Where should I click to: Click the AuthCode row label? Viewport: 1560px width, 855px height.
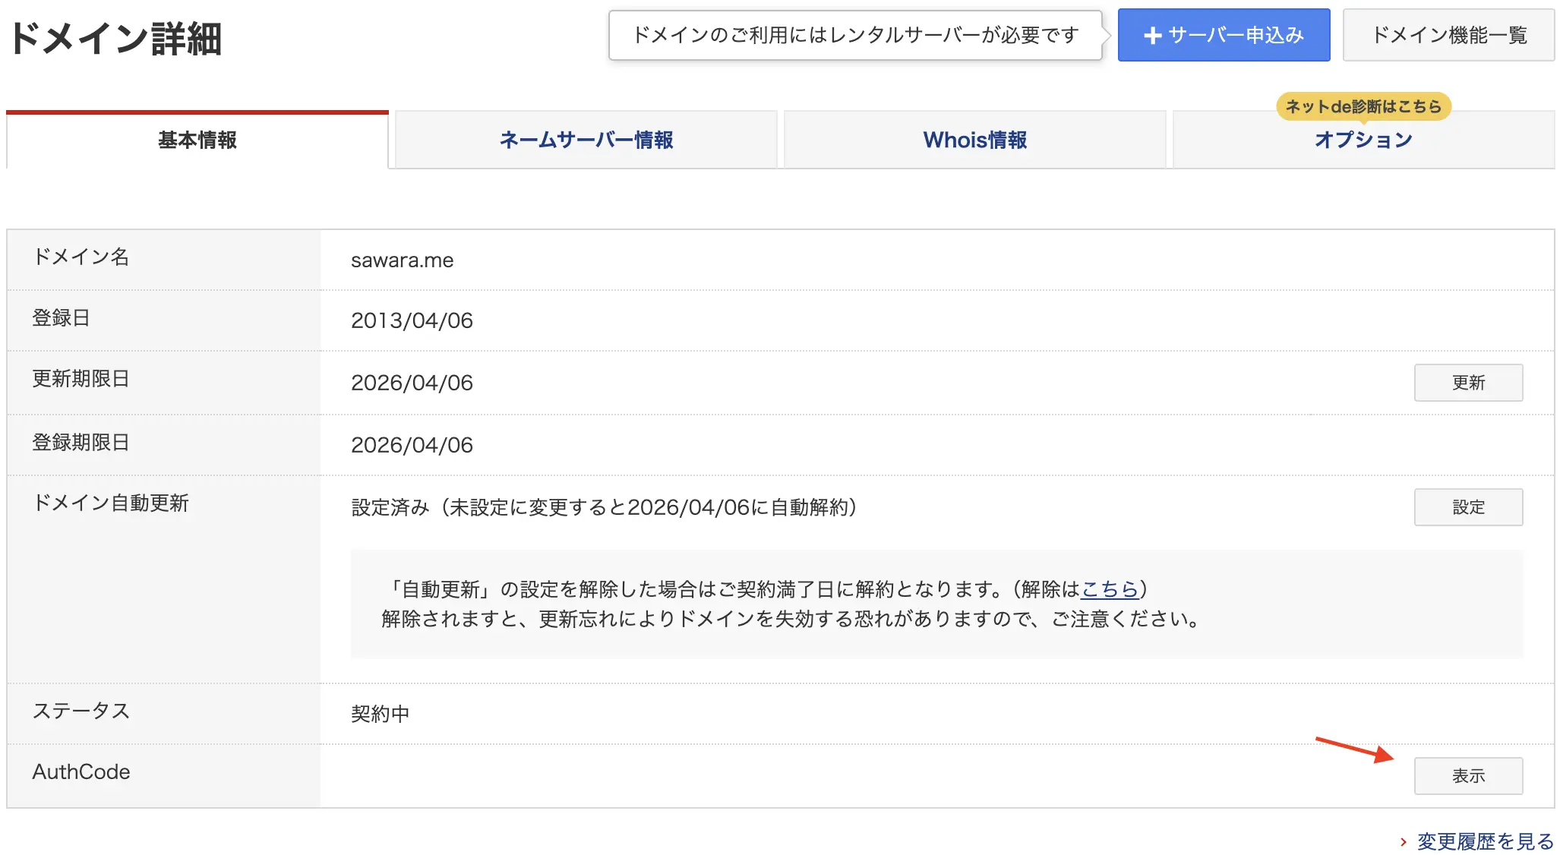pos(81,772)
